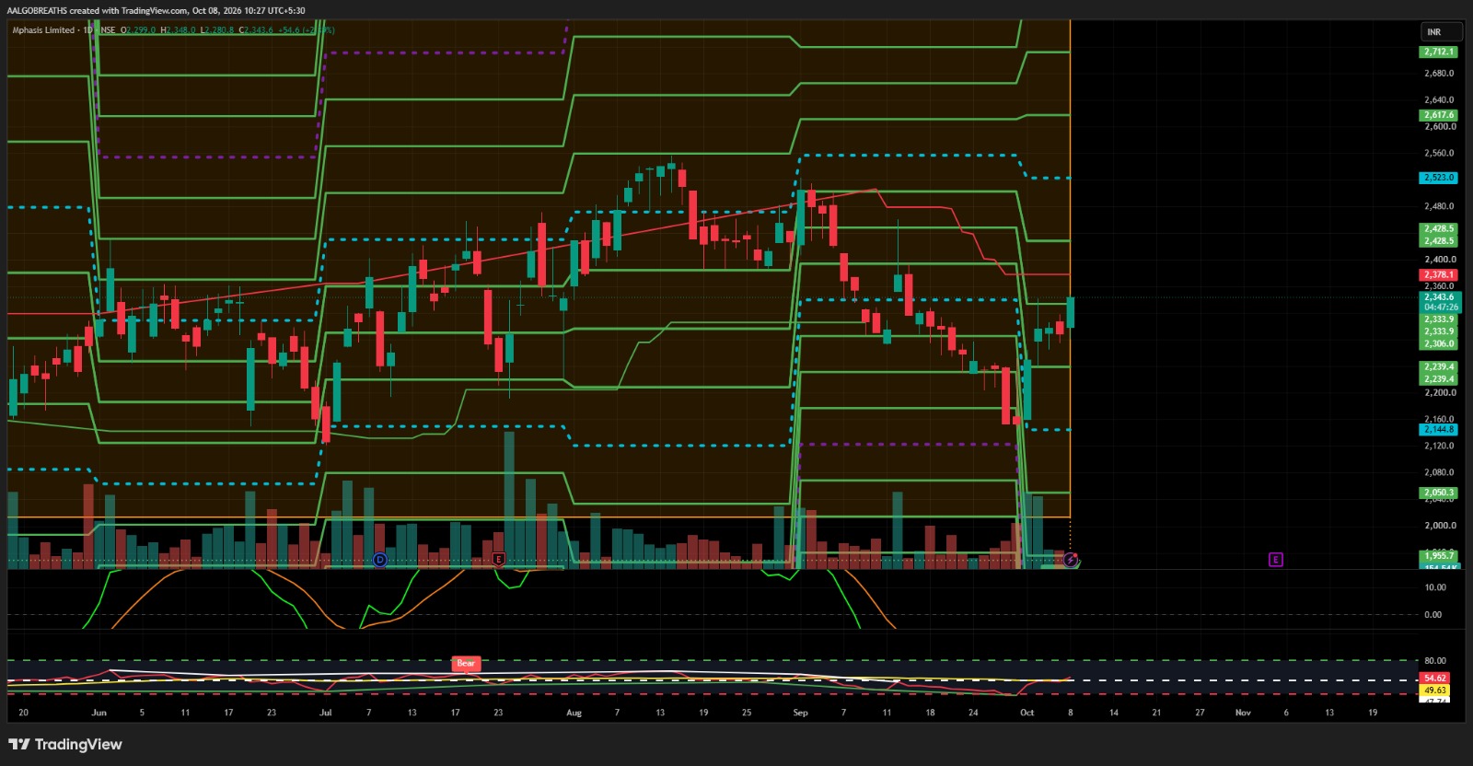Viewport: 1473px width, 766px height.
Task: Click the Sep label on the time axis
Action: [x=800, y=713]
